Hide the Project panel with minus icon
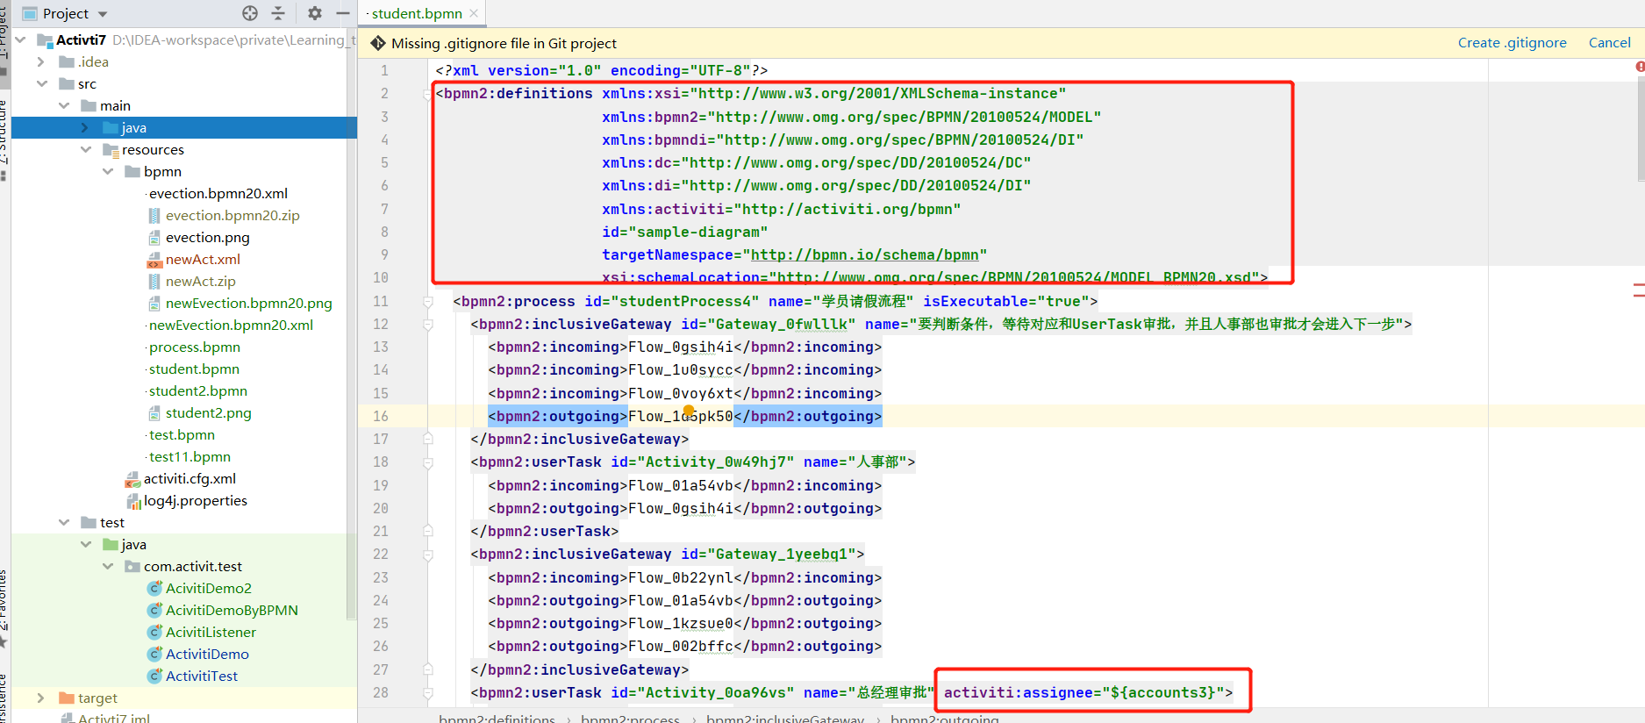The image size is (1645, 723). pos(343,13)
